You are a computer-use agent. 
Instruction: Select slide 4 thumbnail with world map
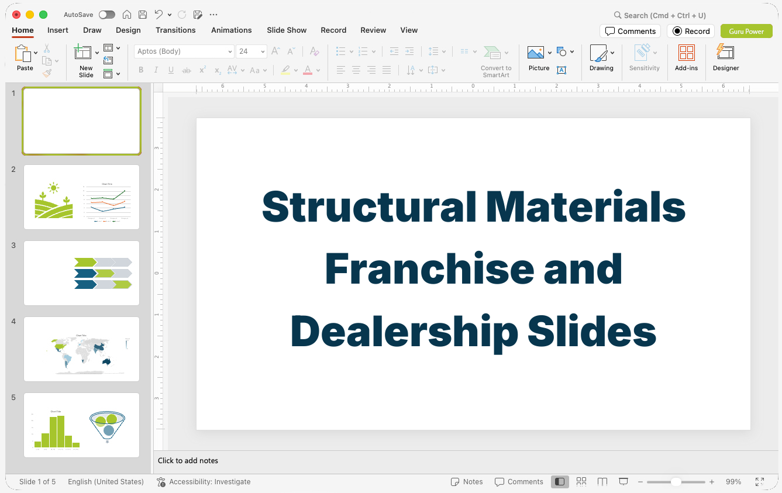pos(82,349)
